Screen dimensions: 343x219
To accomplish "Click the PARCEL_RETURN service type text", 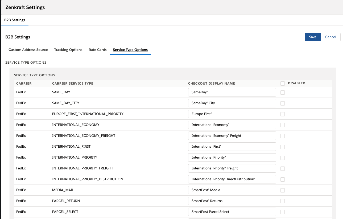I will pos(66,201).
